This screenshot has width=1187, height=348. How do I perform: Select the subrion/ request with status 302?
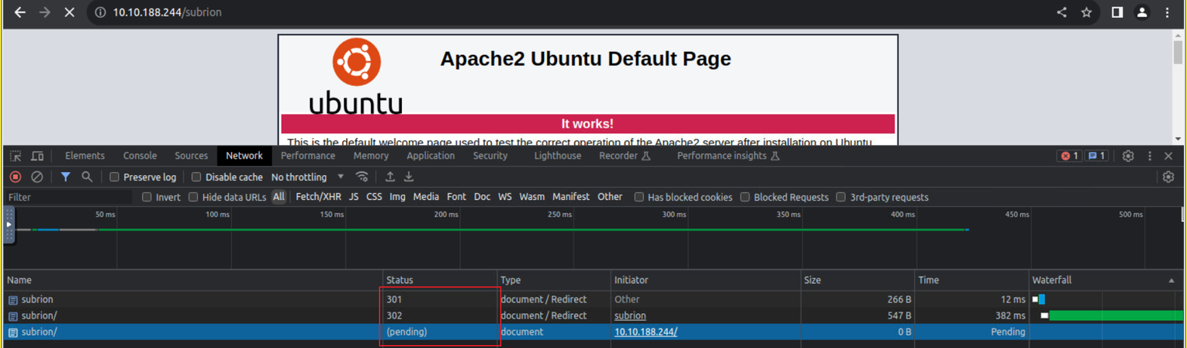coord(593,315)
